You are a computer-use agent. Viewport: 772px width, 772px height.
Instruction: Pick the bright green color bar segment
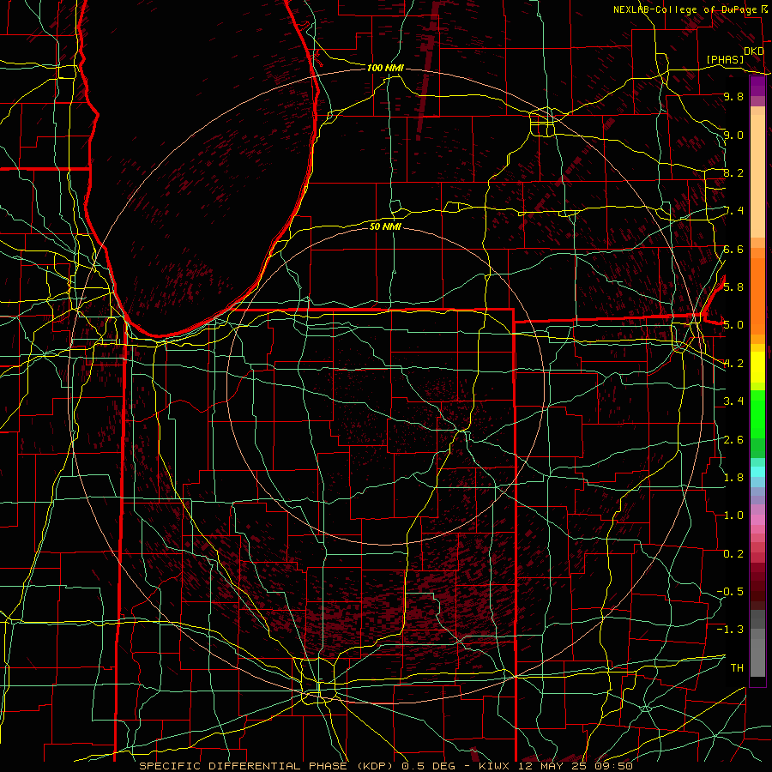757,413
